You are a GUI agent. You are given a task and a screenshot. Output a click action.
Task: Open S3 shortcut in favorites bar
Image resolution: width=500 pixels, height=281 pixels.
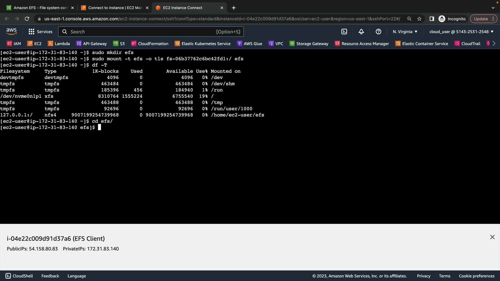pos(119,44)
